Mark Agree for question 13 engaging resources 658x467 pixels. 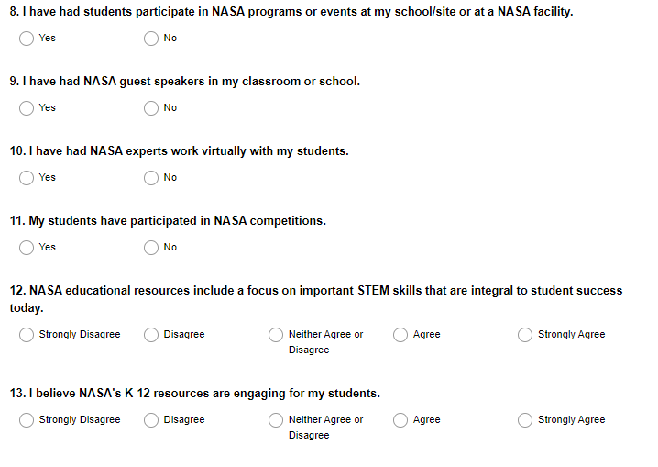[x=401, y=420]
